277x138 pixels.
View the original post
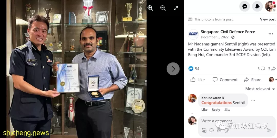pos(268,19)
